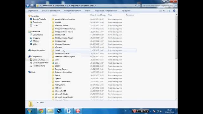203x114 pixels.
Task: Click the folder icon beside WinRAR
Action: [x=53, y=22]
